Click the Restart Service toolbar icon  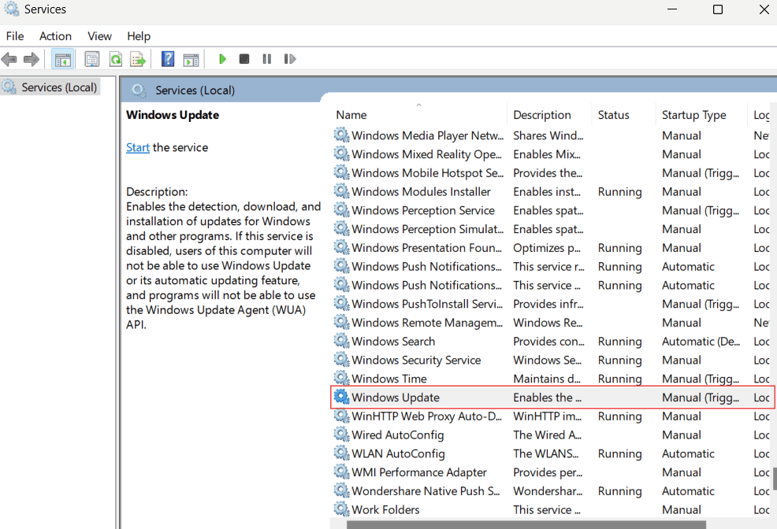pyautogui.click(x=290, y=59)
